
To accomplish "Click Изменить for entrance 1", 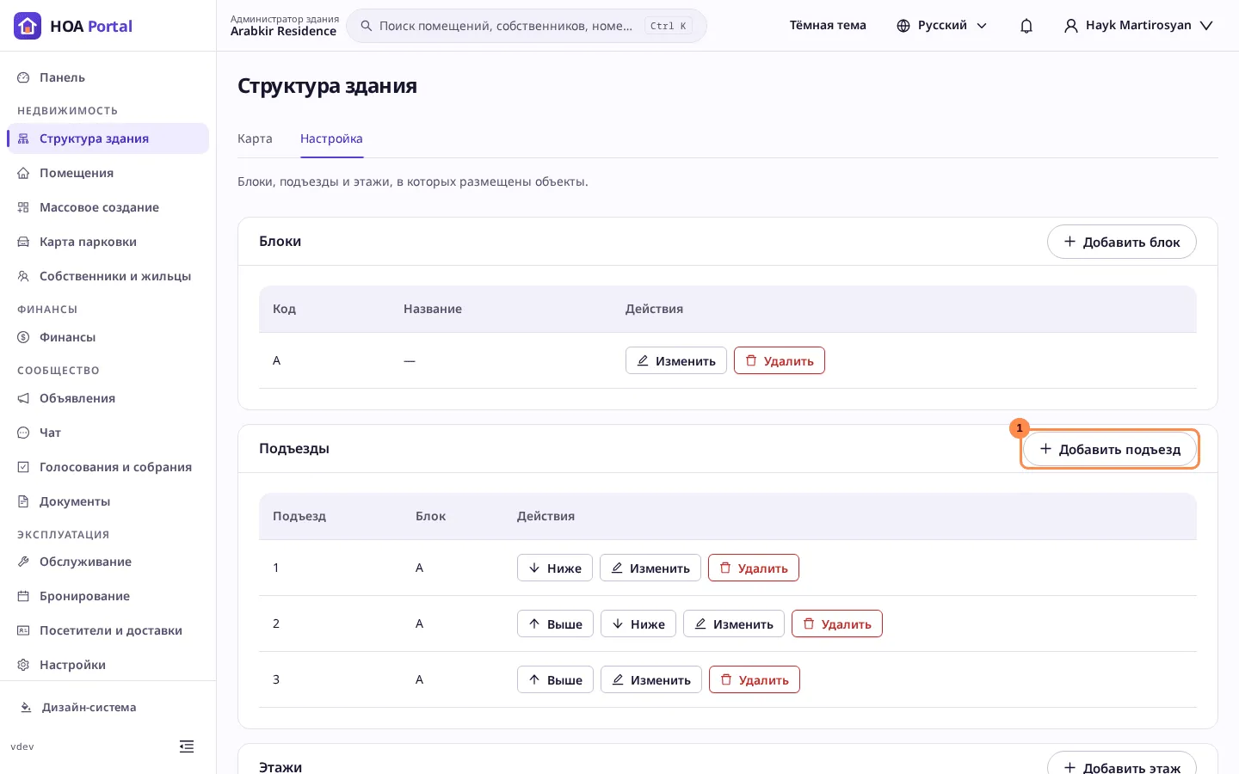I will point(650,568).
